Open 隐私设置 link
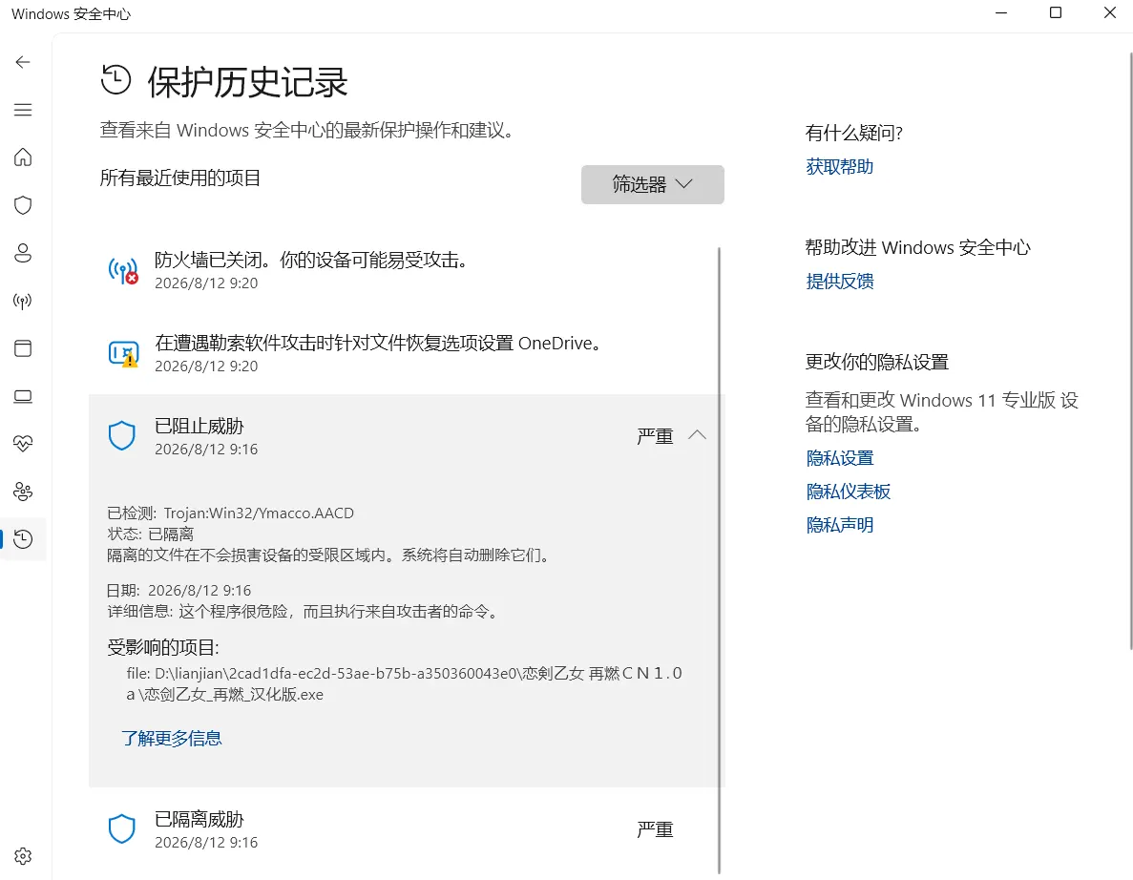This screenshot has height=880, width=1133. (x=840, y=458)
